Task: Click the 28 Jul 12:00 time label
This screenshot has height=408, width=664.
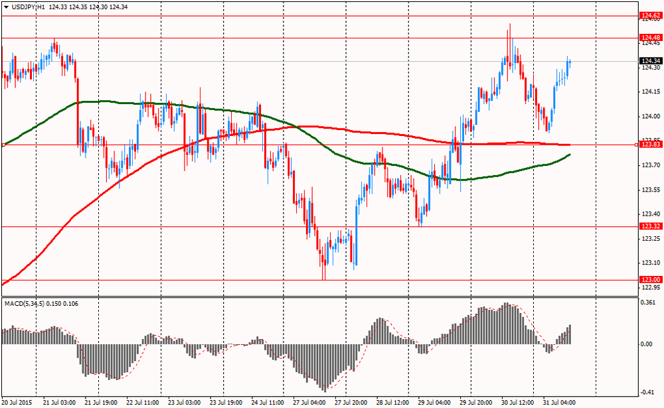Action: coord(392,403)
